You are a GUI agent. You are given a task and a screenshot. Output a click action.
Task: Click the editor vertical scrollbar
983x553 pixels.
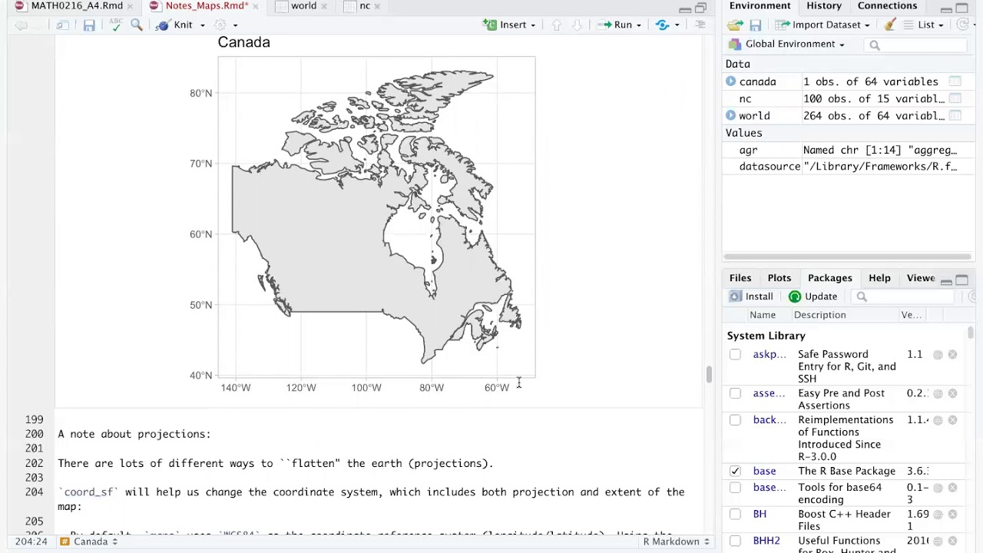(x=708, y=374)
